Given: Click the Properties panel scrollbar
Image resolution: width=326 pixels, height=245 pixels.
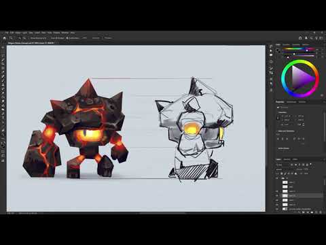Looking at the screenshot, I should coord(325,127).
